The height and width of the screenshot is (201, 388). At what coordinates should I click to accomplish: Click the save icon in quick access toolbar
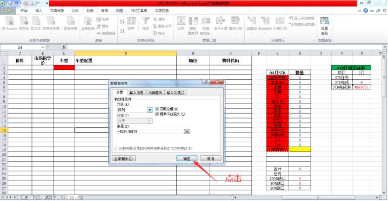(10, 3)
